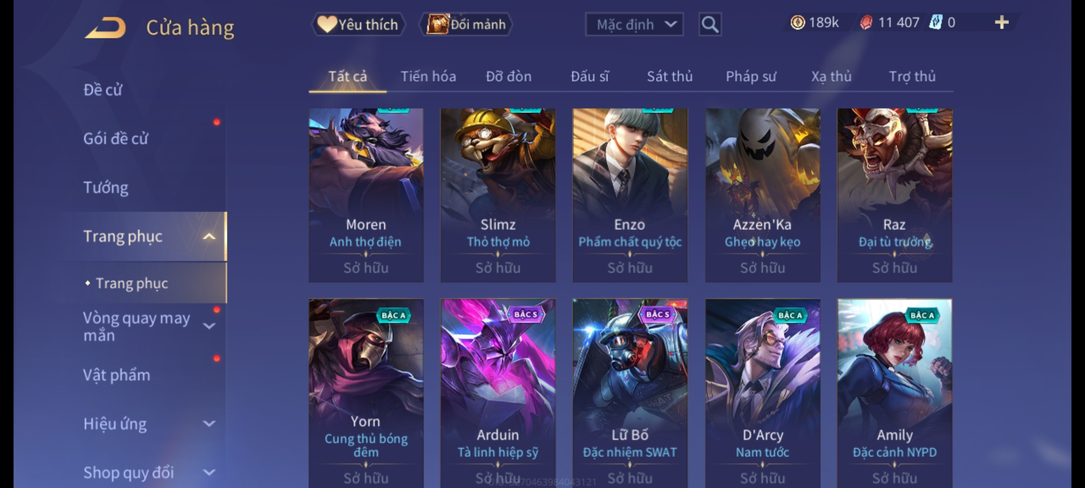This screenshot has width=1085, height=488.
Task: Tap the plus icon to add currency
Action: 1002,23
